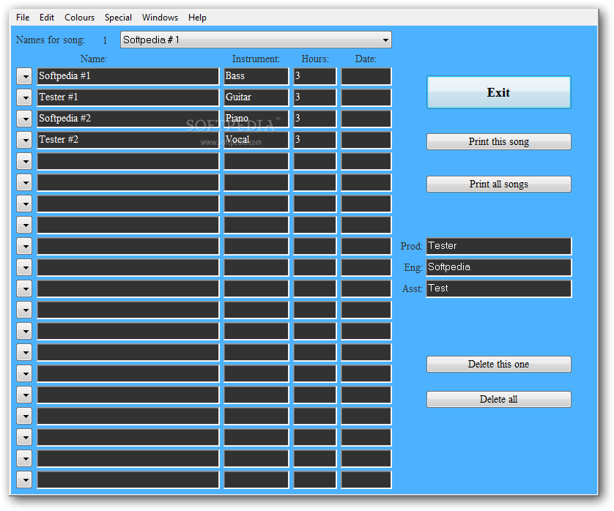The height and width of the screenshot is (511, 614).
Task: Open the Colours menu
Action: (x=79, y=18)
